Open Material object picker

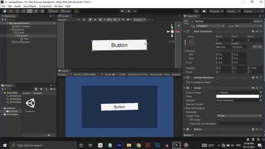[x=260, y=100]
